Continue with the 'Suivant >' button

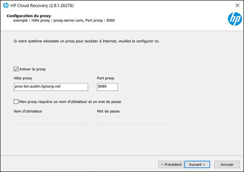[x=197, y=165]
